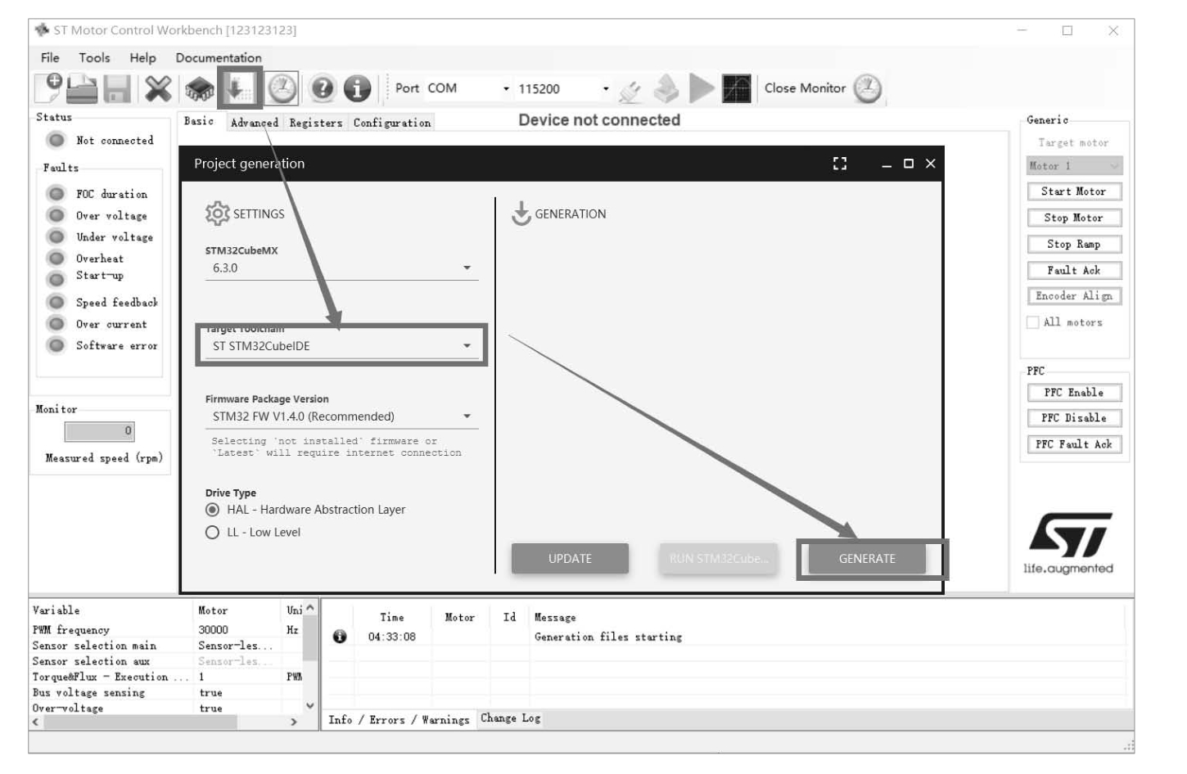Click the Encoder Align button
Screen dimensions: 1187x774
pyautogui.click(x=1074, y=296)
